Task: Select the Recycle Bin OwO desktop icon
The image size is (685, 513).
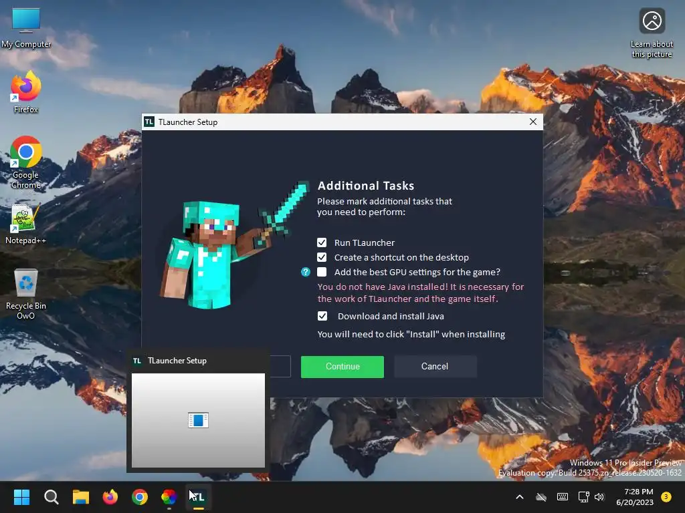Action: pos(26,294)
